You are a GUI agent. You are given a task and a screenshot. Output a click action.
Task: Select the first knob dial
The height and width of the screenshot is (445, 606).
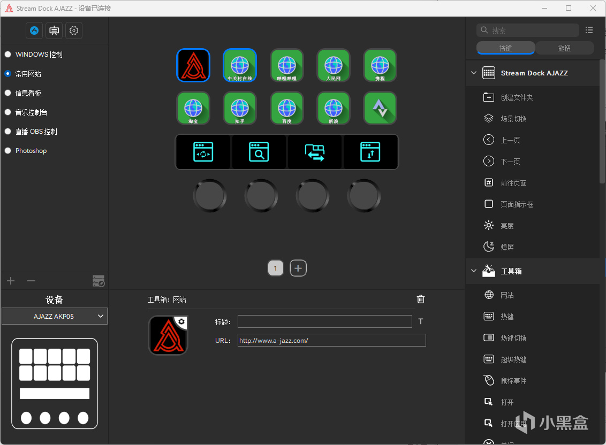coord(210,196)
